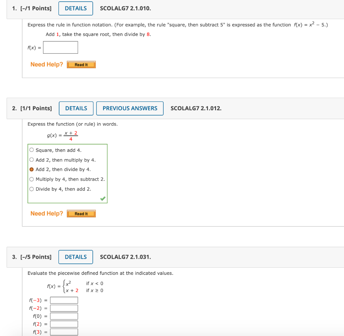This screenshot has height=336, width=344.
Task: Open DETAILS for question 1
Action: point(75,8)
